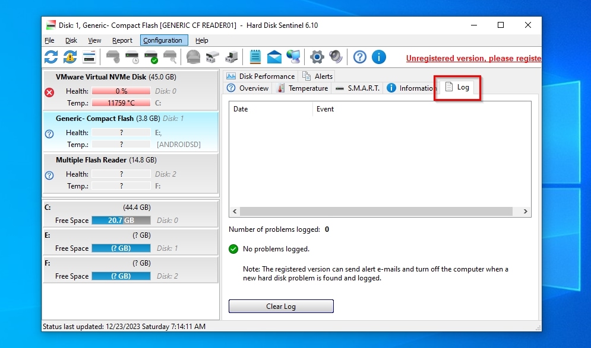Select Generic- Compact Flash disk entry
591x348 pixels.
tap(131, 132)
